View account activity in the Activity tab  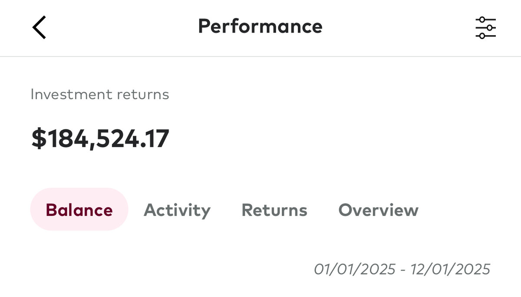pos(177,210)
